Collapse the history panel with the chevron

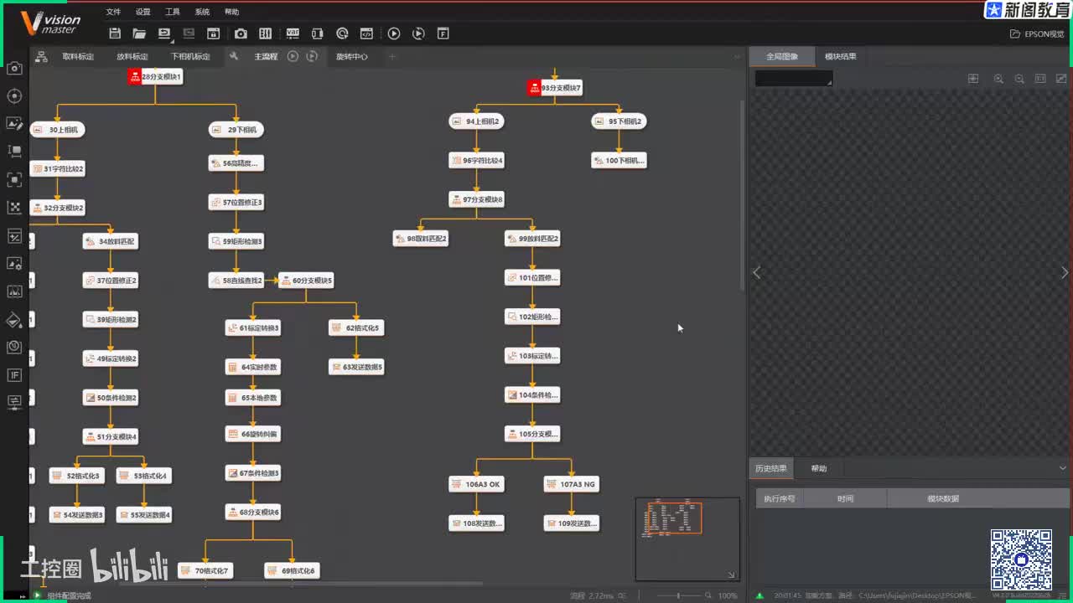click(1062, 468)
